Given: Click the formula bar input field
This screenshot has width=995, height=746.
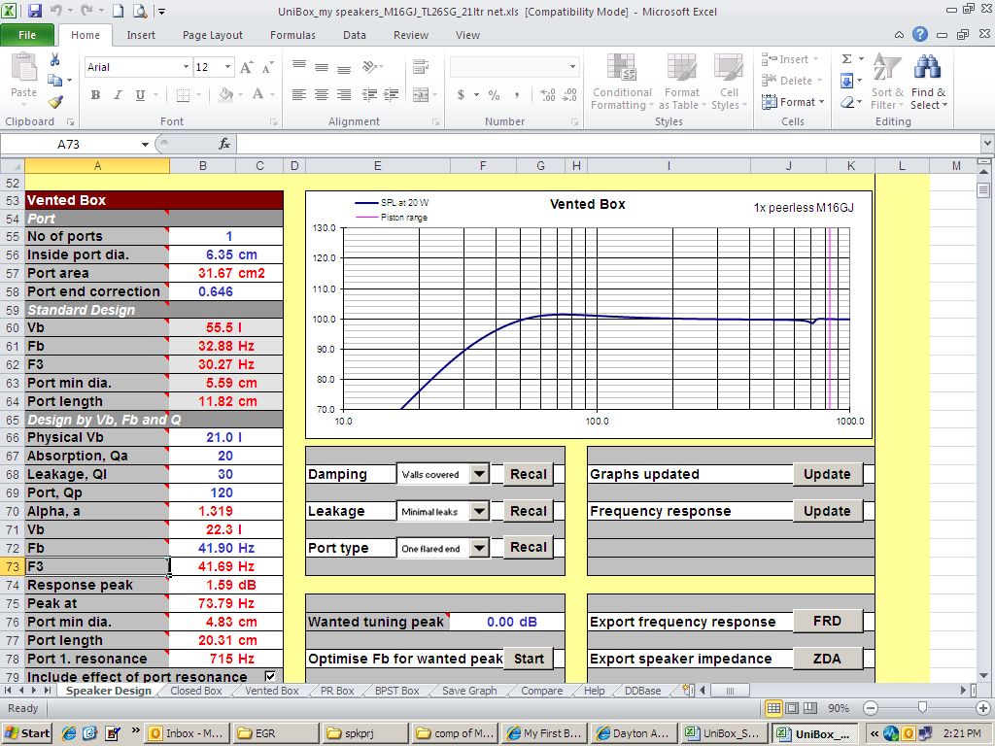Looking at the screenshot, I should pyautogui.click(x=608, y=144).
